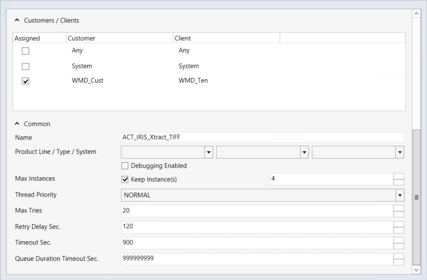Open the Product Line dropdown
Viewport: 427px width, 280px height.
click(x=208, y=152)
